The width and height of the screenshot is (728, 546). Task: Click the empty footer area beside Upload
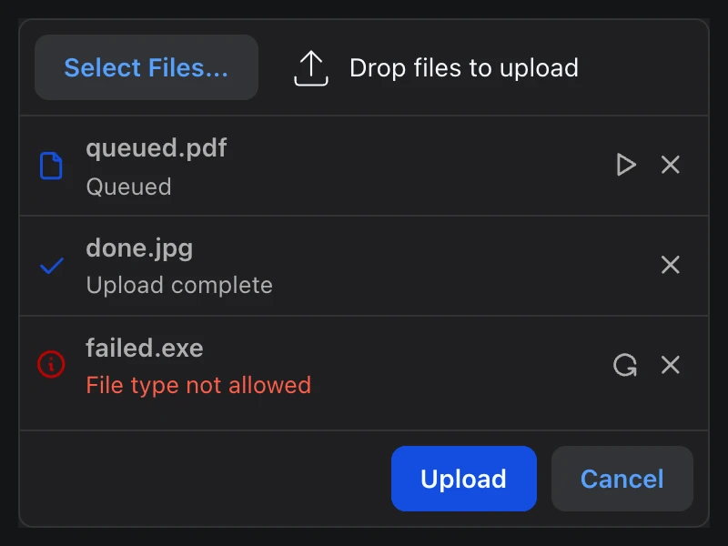coord(204,479)
